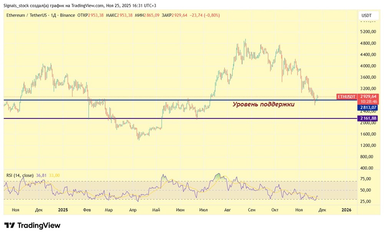
Task: Click the 'Сен' month label on time axis
Action: click(x=252, y=210)
